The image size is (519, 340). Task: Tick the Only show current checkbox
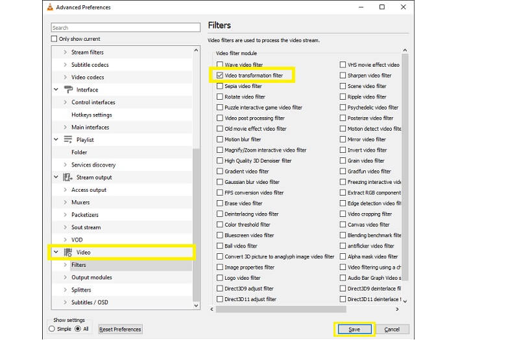(54, 39)
